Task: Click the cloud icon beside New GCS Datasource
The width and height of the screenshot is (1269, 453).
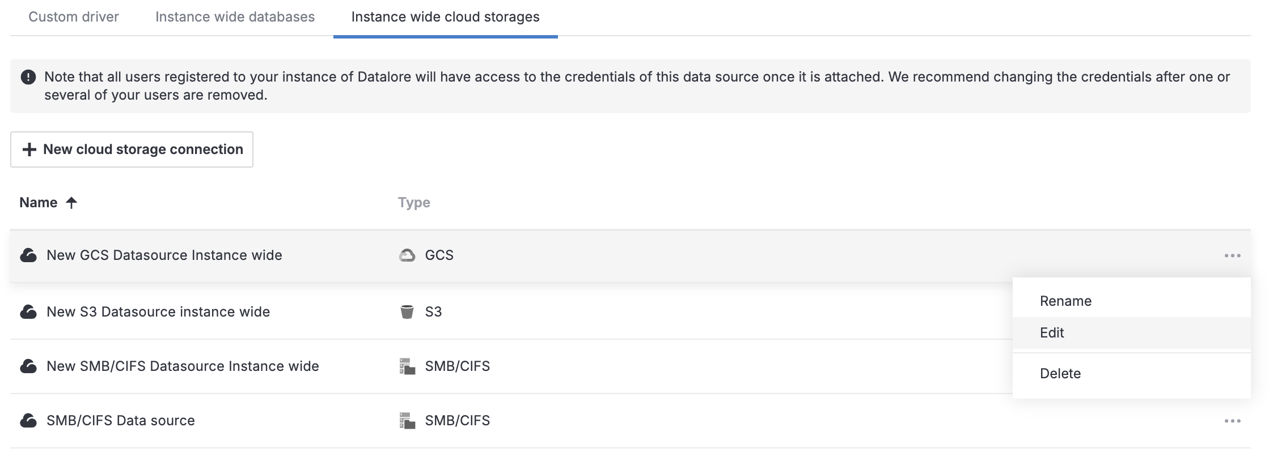Action: (x=28, y=255)
